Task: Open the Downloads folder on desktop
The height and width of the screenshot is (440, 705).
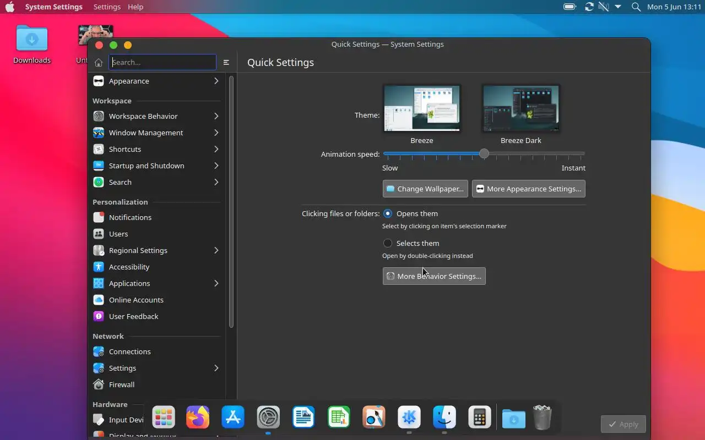Action: 32,40
